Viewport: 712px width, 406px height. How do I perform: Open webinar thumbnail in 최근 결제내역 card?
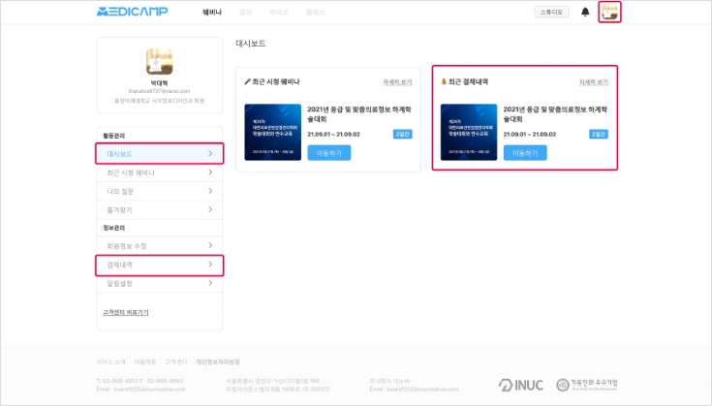469,132
